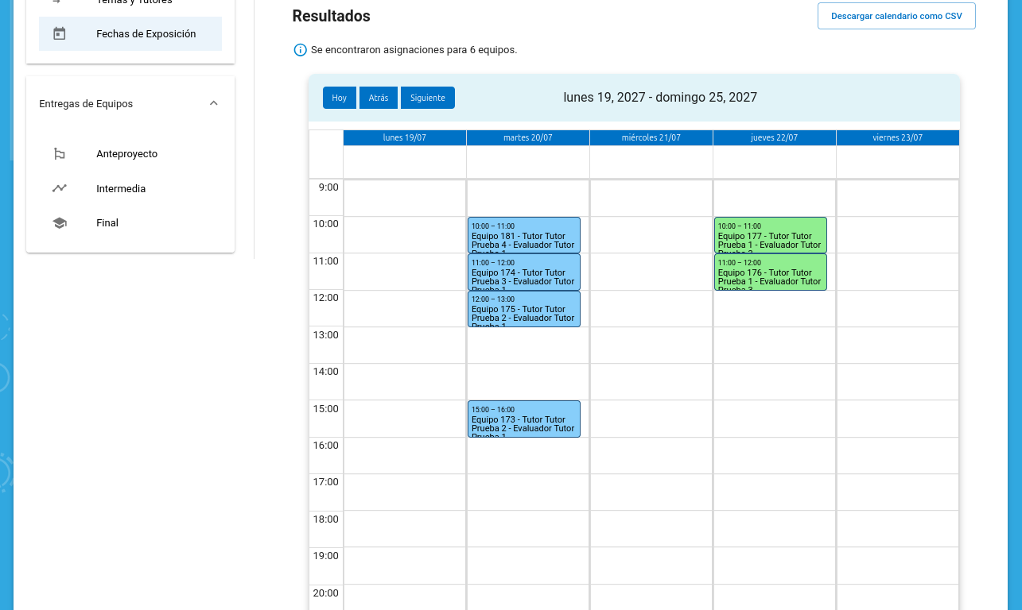The image size is (1022, 610).
Task: Click the info icon next to results message
Action: point(300,50)
